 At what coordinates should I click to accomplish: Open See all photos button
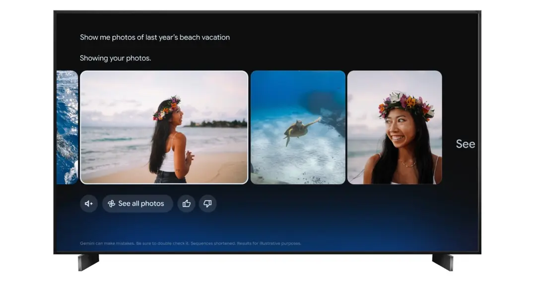click(137, 203)
